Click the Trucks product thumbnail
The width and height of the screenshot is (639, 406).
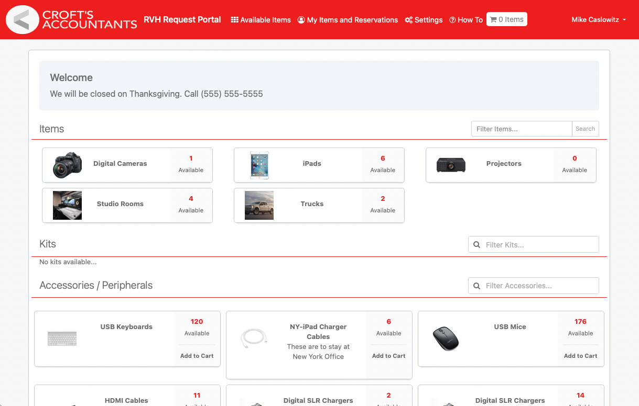coord(259,205)
